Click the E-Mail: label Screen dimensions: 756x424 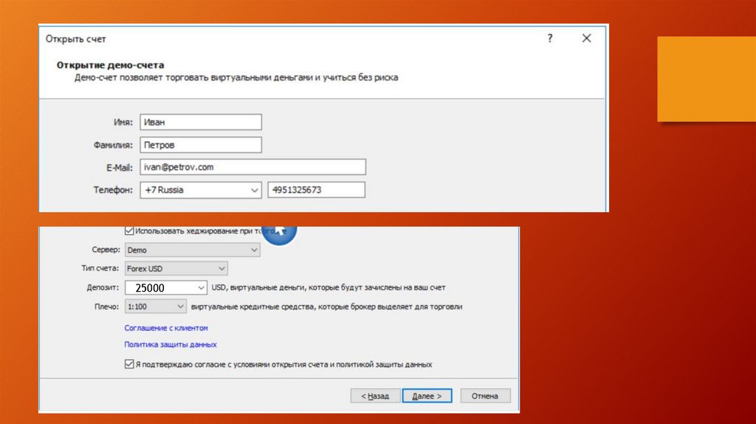point(120,168)
